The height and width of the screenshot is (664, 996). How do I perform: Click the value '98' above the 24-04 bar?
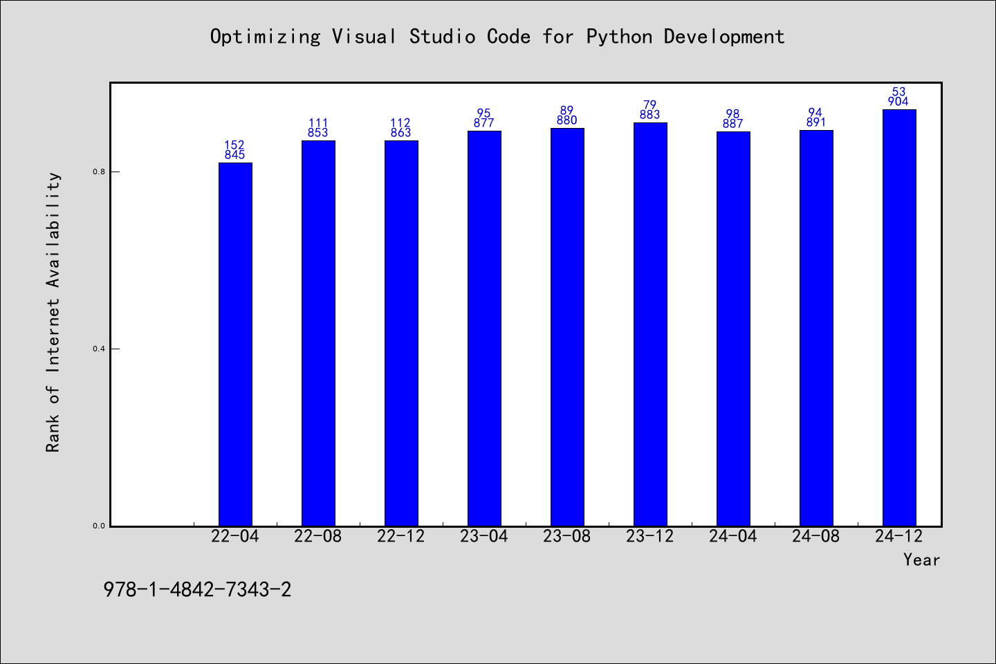[733, 114]
